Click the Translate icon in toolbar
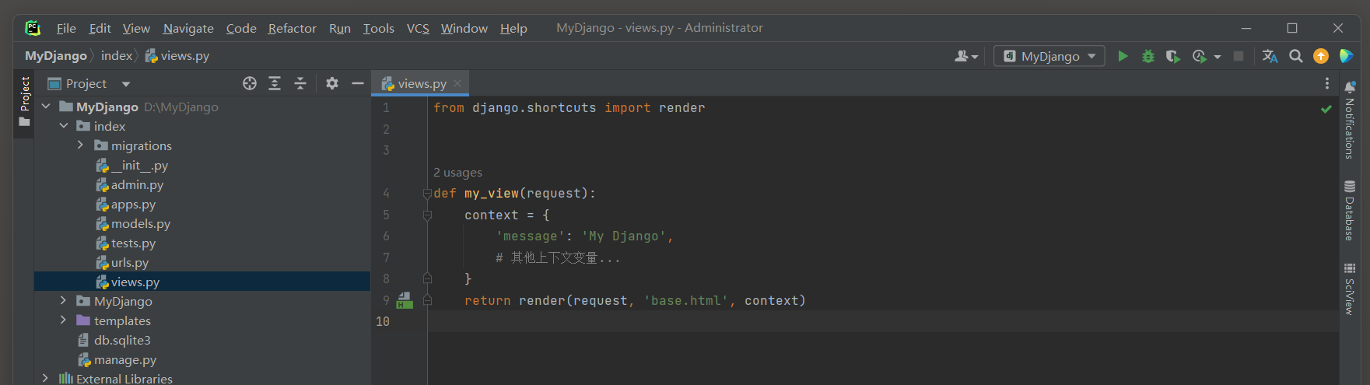This screenshot has width=1370, height=385. 1270,56
